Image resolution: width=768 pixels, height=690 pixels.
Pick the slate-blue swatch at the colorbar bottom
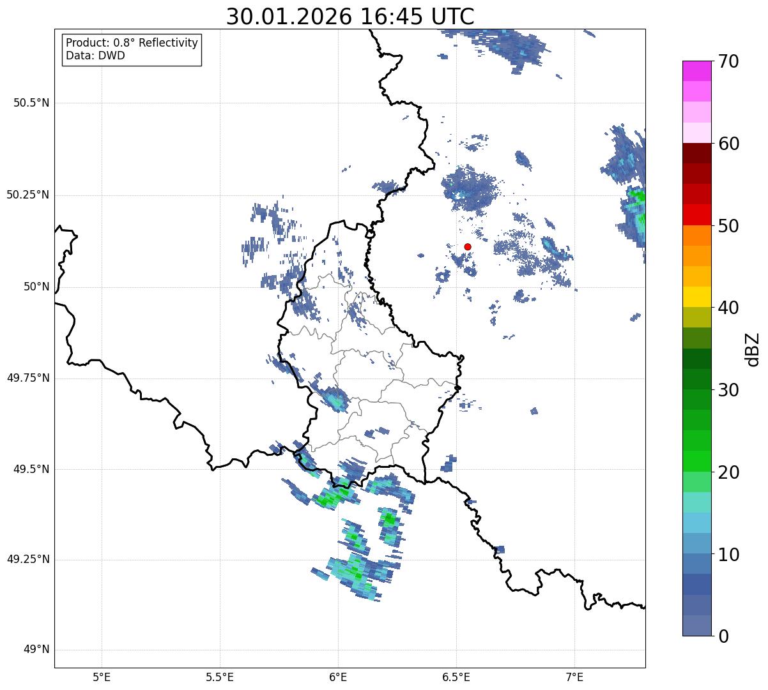coord(697,626)
